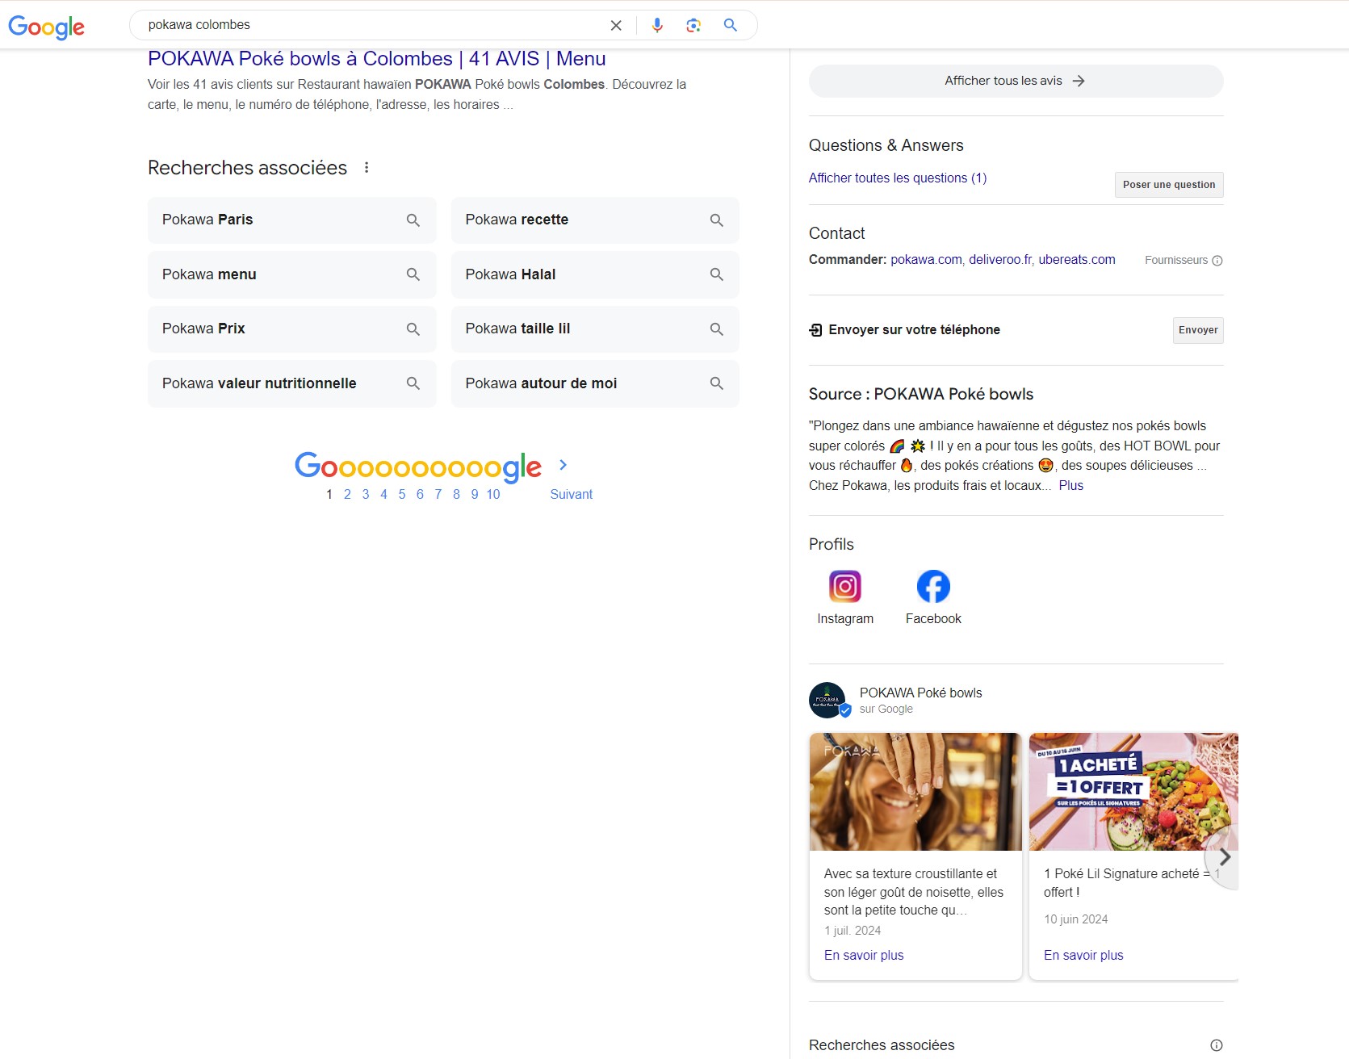Search related term Pokawa menu

click(291, 274)
